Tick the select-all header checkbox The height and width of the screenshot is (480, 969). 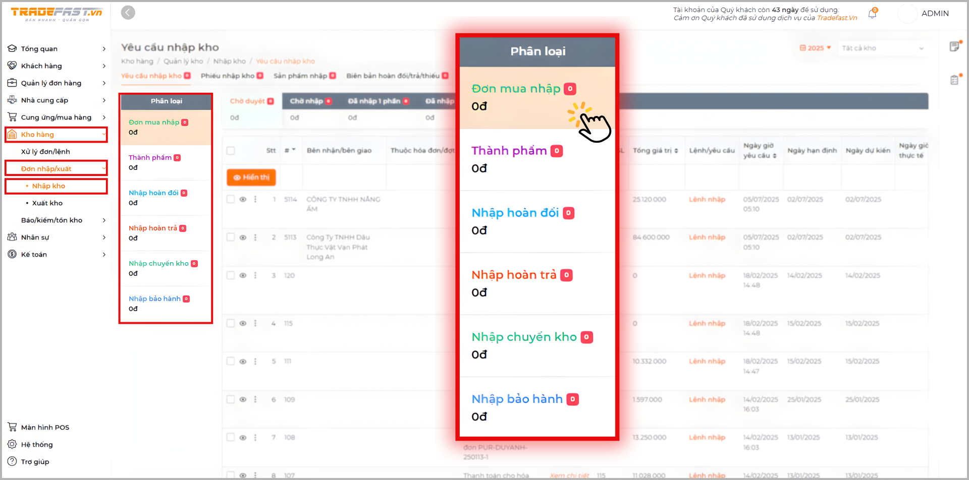231,151
